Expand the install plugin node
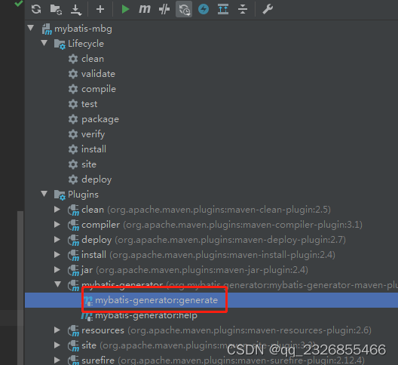This screenshot has width=398, height=365. pos(57,254)
